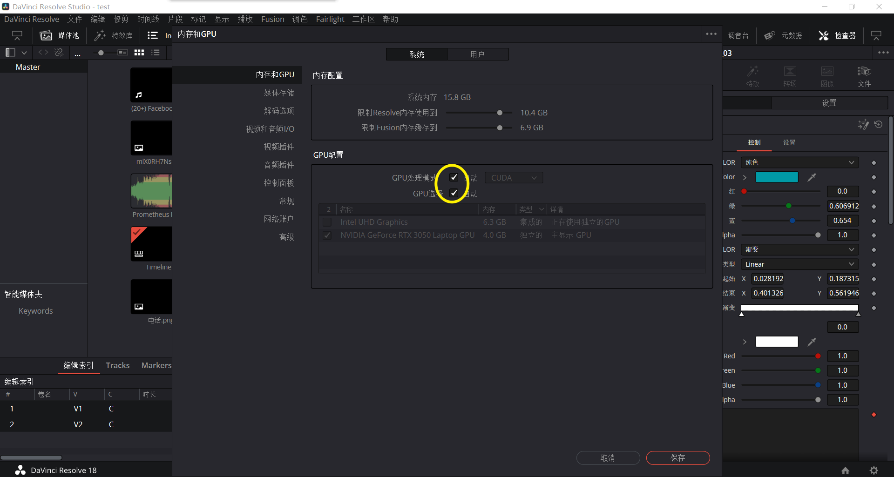The image size is (894, 477).
Task: Open the Linear type dropdown
Action: [799, 264]
